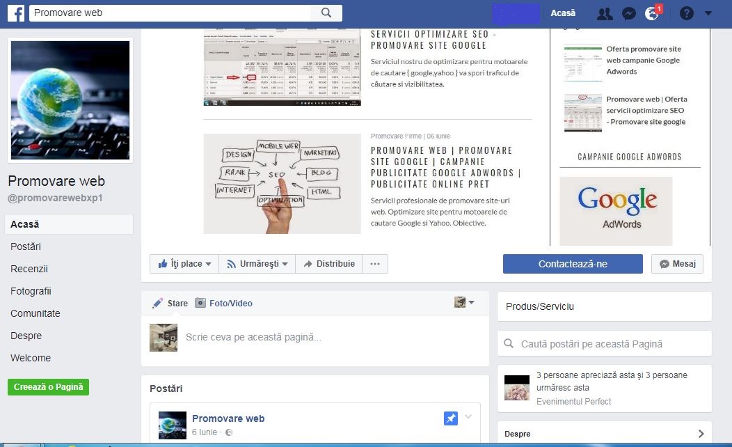Open the Urmărești dropdown button
Image resolution: width=732 pixels, height=447 pixels.
[x=257, y=264]
